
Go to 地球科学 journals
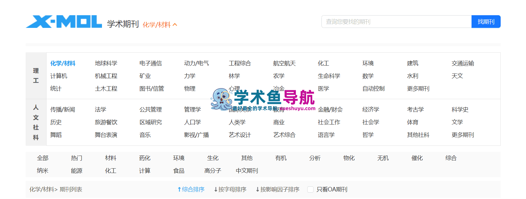(106, 63)
